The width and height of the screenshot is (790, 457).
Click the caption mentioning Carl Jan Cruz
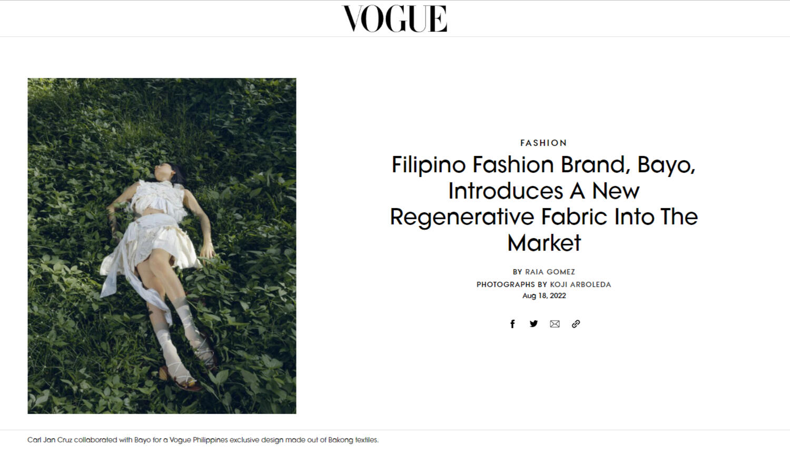click(203, 440)
